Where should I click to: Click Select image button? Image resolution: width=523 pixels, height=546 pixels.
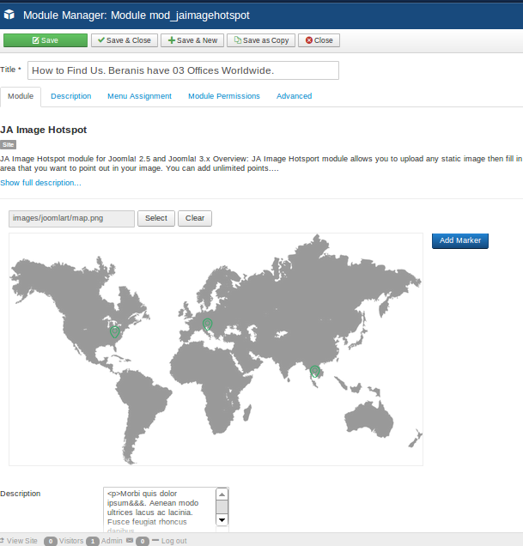(156, 218)
